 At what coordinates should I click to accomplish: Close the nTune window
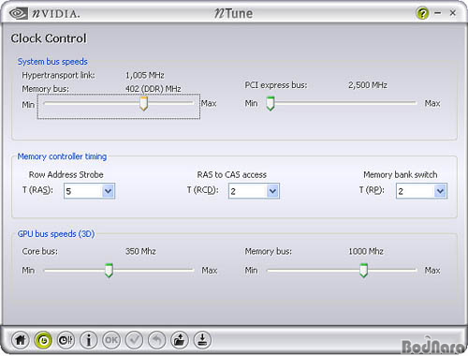[x=453, y=13]
